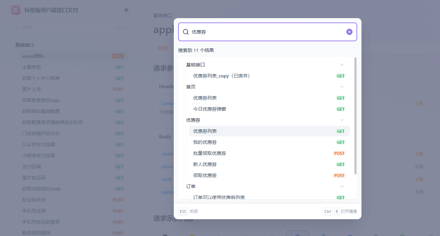Open 优惠券列表_copy（已废弃） result
Viewport: 440px width, 236px height.
pos(221,76)
